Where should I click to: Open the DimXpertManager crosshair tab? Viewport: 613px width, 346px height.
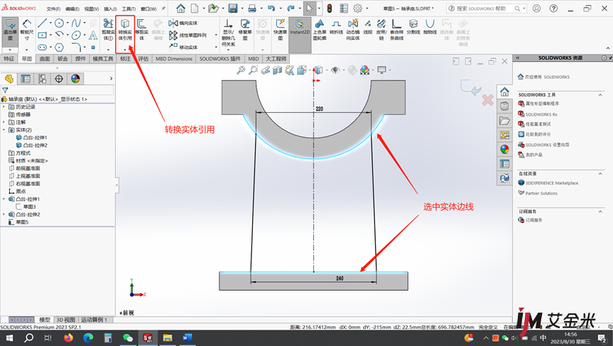coord(59,79)
